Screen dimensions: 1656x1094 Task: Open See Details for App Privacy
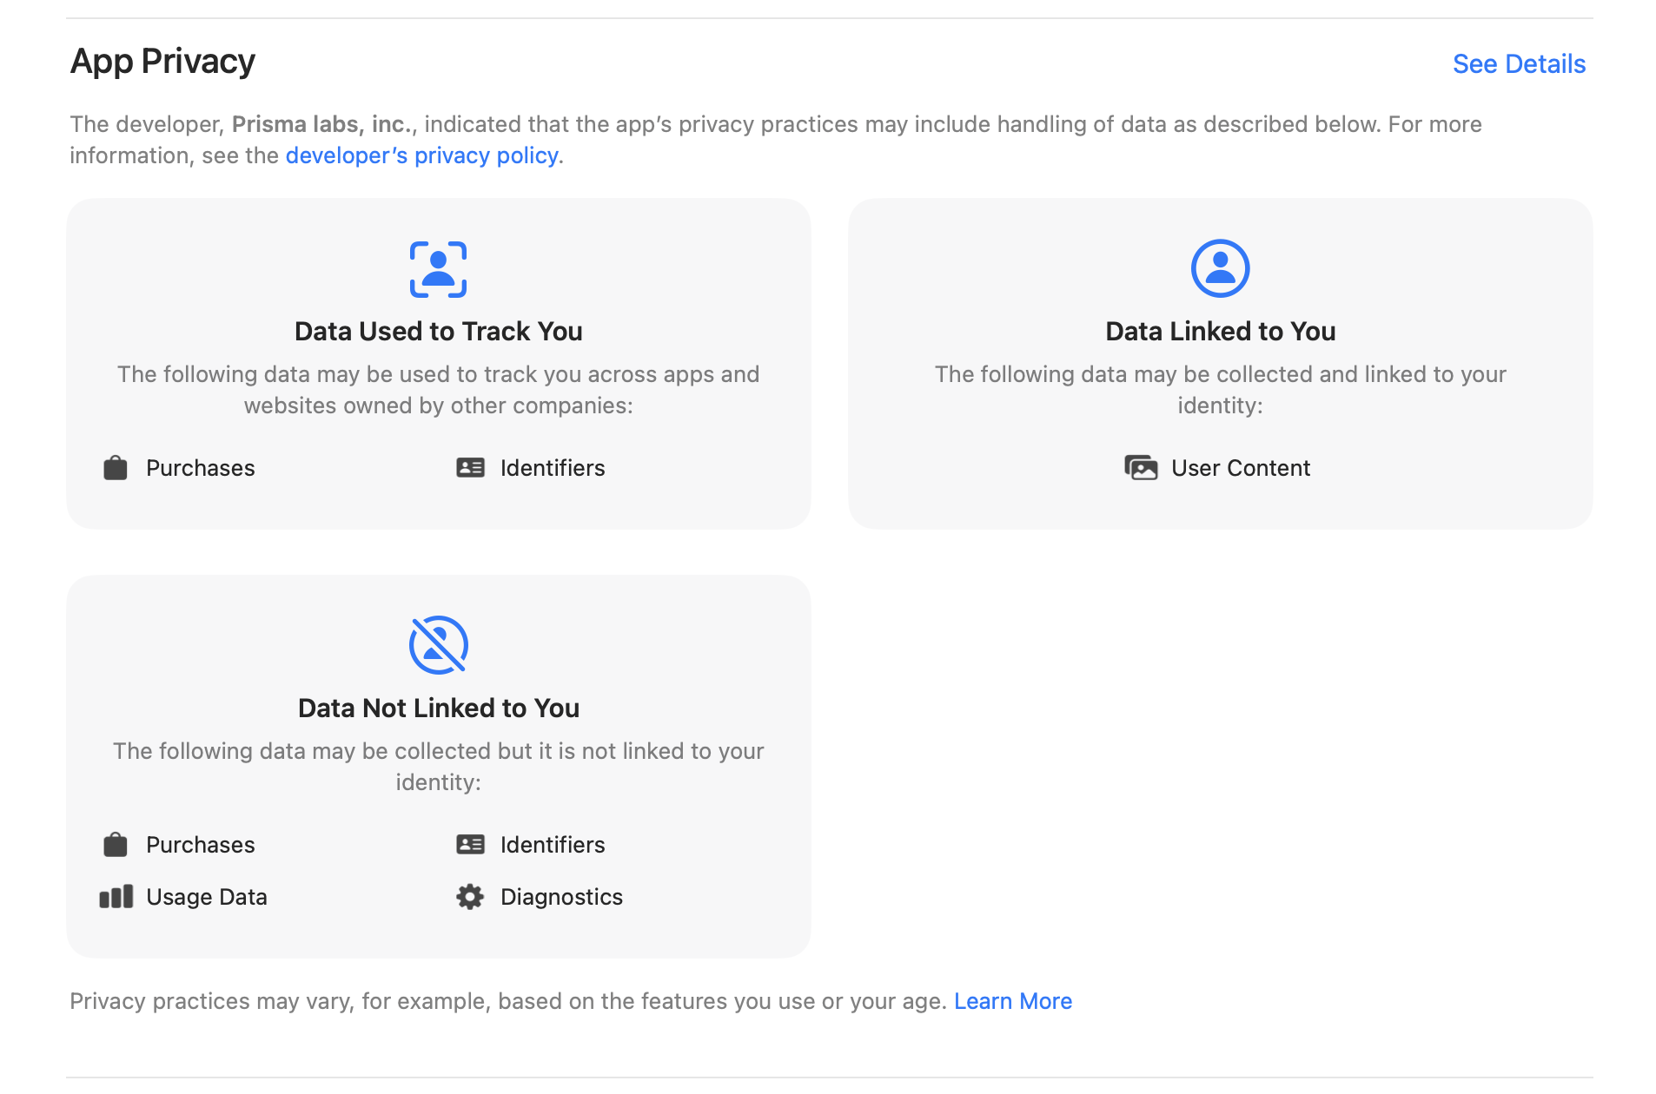coord(1519,64)
